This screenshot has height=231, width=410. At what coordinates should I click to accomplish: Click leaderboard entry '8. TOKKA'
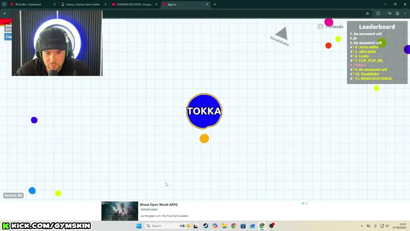click(x=358, y=65)
